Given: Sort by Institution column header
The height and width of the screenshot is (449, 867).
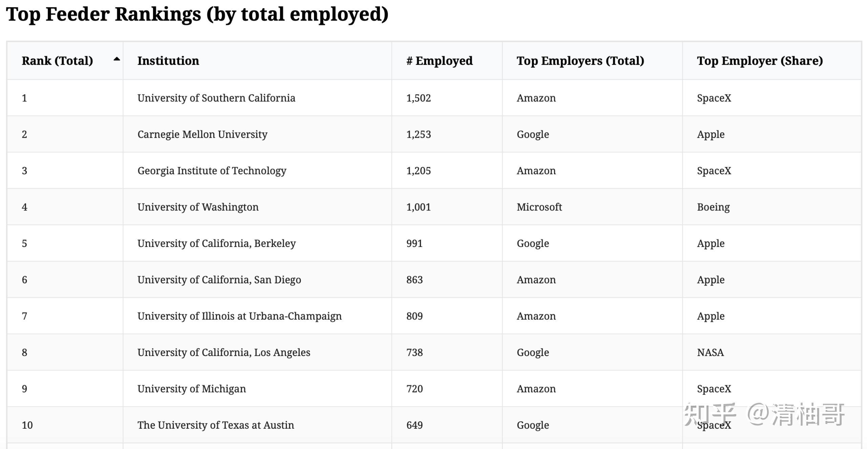Looking at the screenshot, I should (168, 61).
